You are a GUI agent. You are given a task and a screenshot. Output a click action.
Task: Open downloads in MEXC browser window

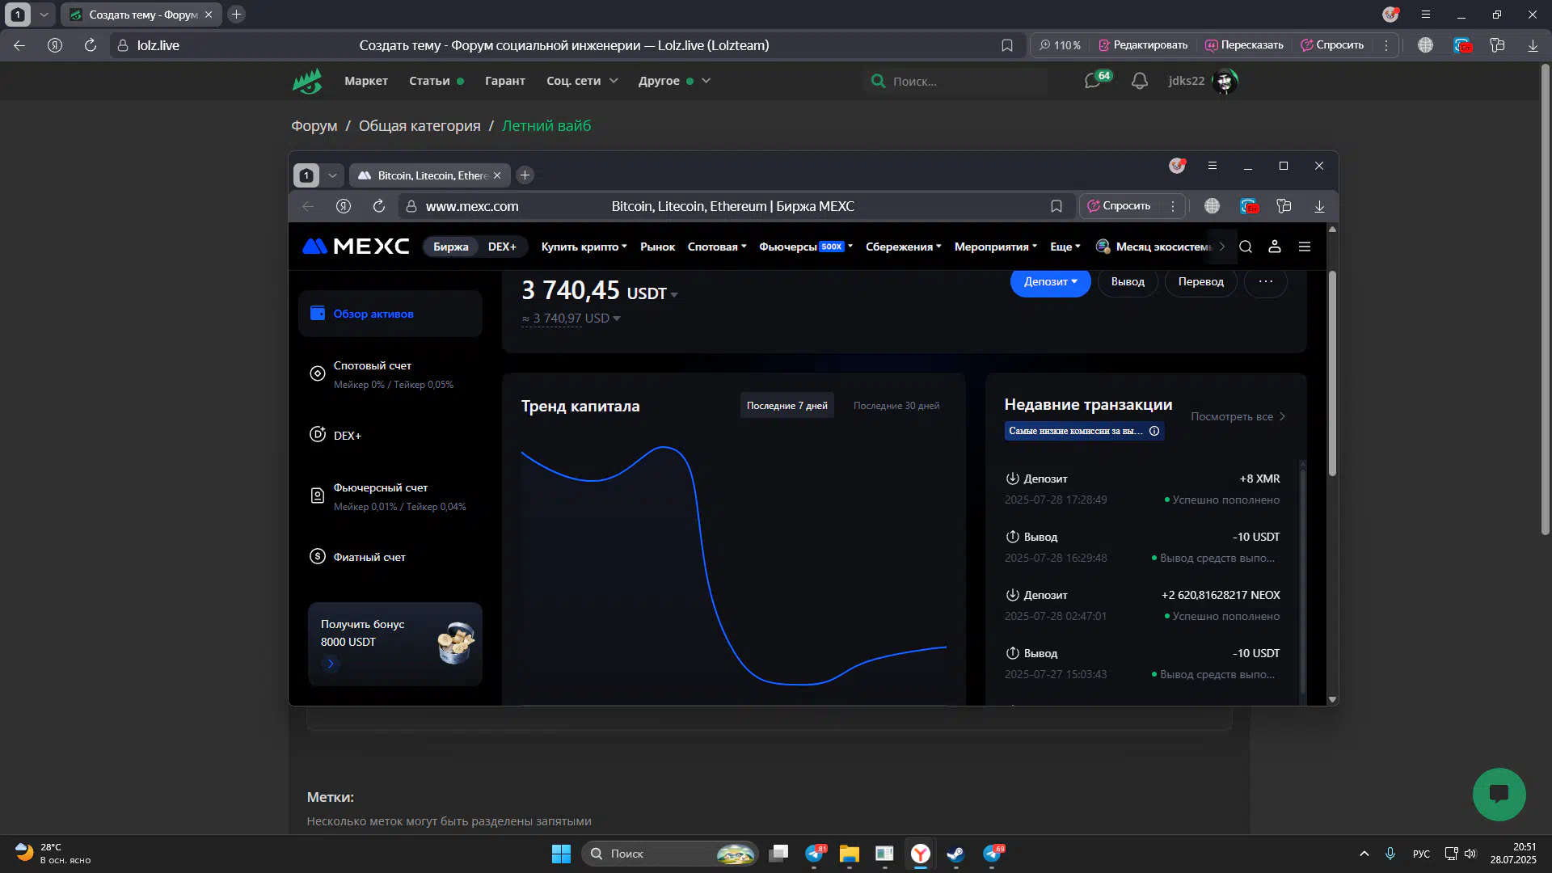[1319, 206]
